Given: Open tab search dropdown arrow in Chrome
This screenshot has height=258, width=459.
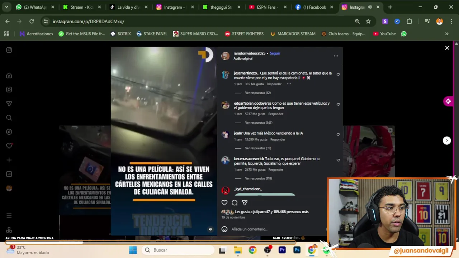Looking at the screenshot, I should [x=7, y=7].
